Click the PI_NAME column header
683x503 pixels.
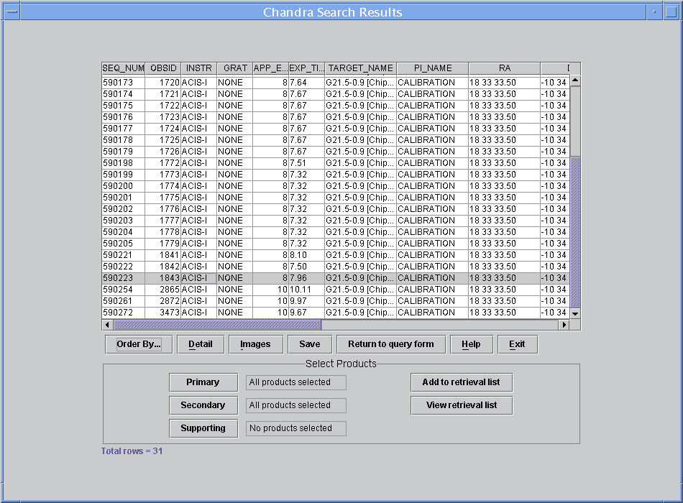tap(433, 68)
